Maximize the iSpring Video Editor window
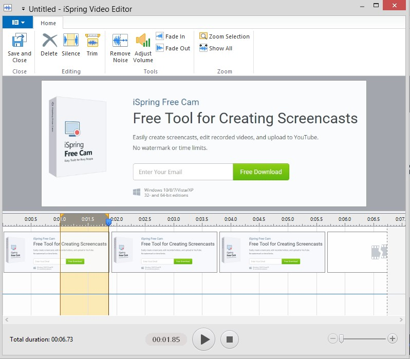This screenshot has width=410, height=359. [x=376, y=5]
